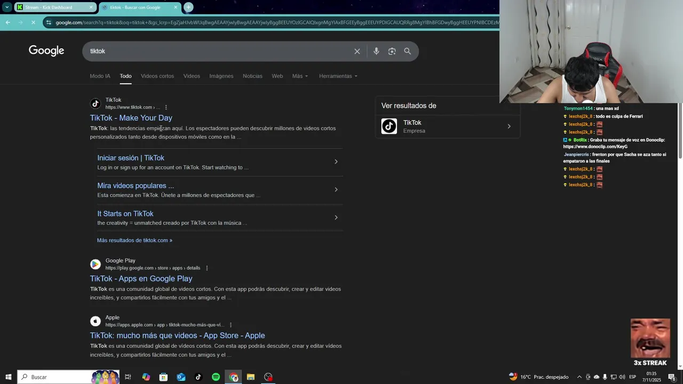Go to the Google logo homepage
683x384 pixels.
click(46, 51)
